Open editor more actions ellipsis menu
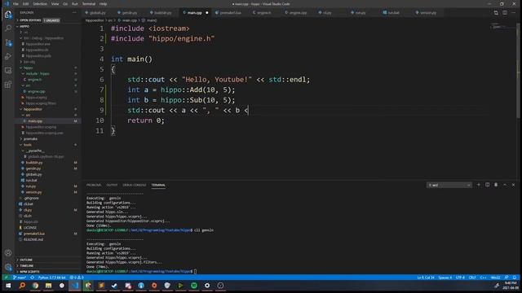Screen dimensions: 522x293 [x=514, y=13]
